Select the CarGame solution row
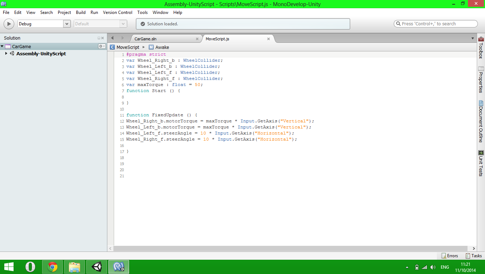Image resolution: width=485 pixels, height=274 pixels. (53, 46)
